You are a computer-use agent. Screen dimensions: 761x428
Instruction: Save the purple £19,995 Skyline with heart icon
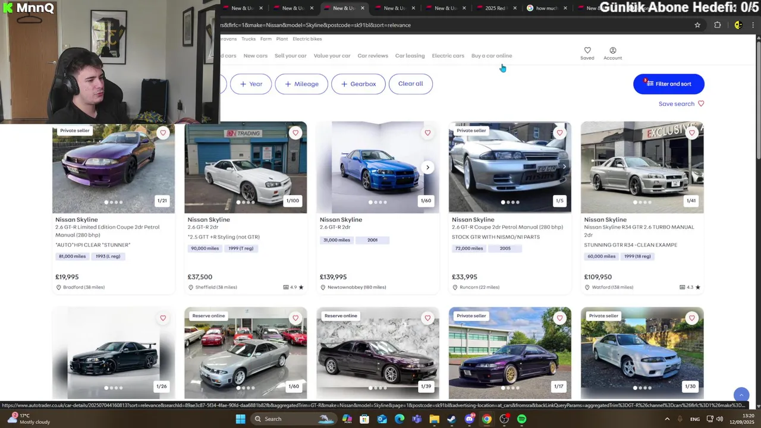point(163,133)
